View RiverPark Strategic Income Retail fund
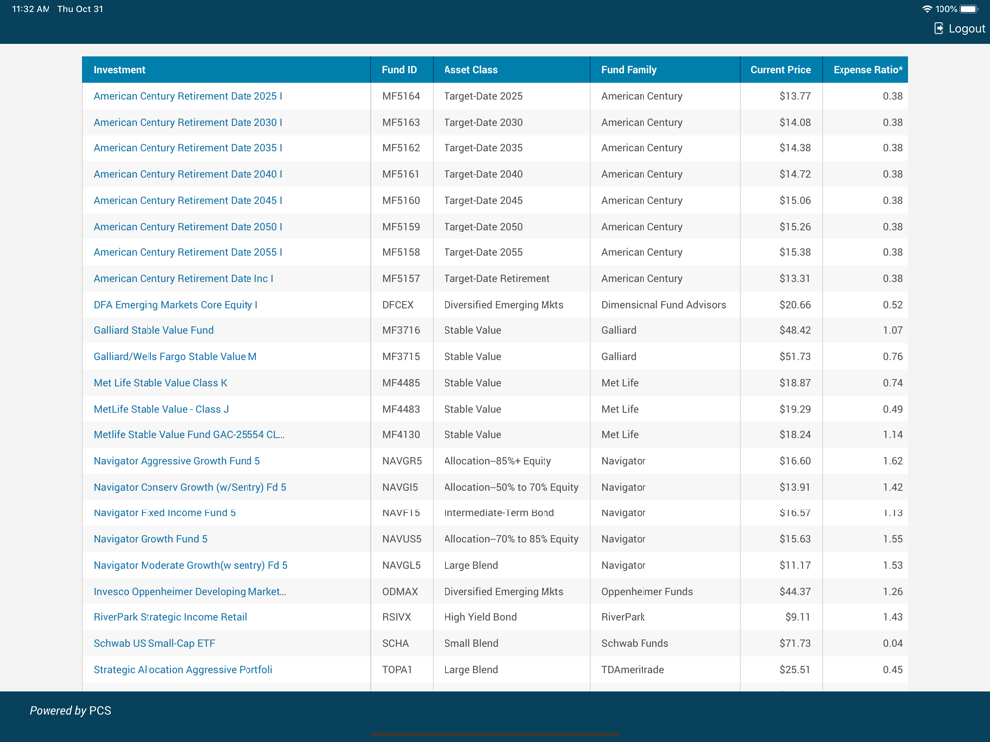The image size is (990, 742). click(x=170, y=617)
